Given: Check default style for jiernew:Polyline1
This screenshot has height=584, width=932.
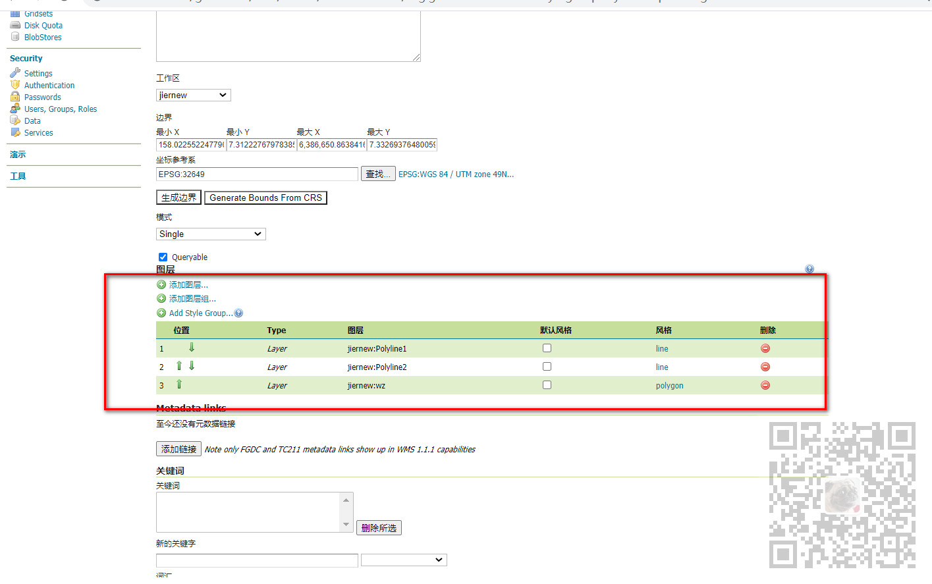Looking at the screenshot, I should point(547,348).
